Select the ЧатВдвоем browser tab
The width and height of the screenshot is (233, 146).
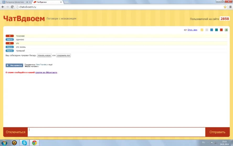tap(47, 2)
